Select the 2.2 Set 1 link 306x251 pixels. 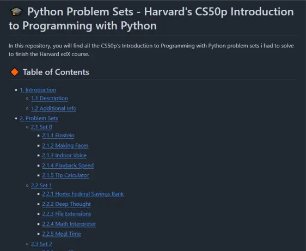41,186
